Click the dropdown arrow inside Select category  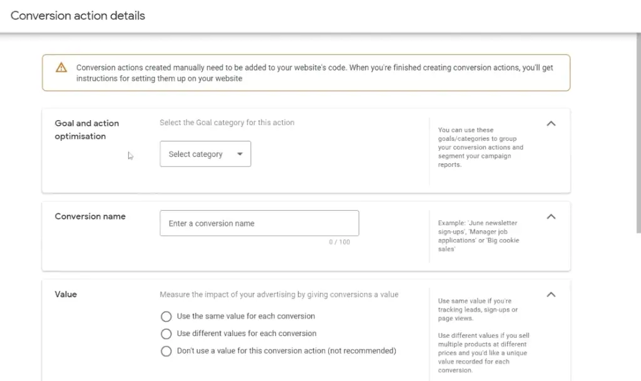tap(239, 154)
